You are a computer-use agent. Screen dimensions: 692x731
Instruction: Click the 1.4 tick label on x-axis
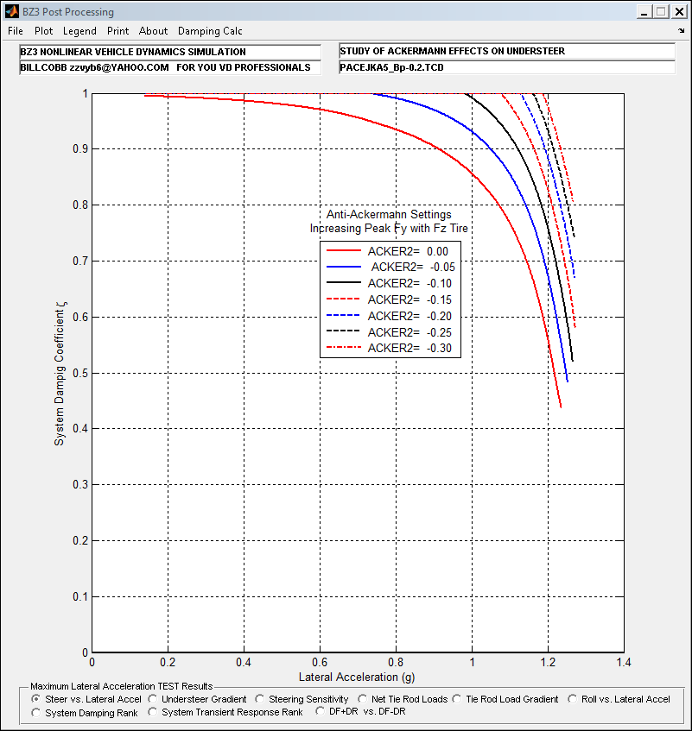624,663
